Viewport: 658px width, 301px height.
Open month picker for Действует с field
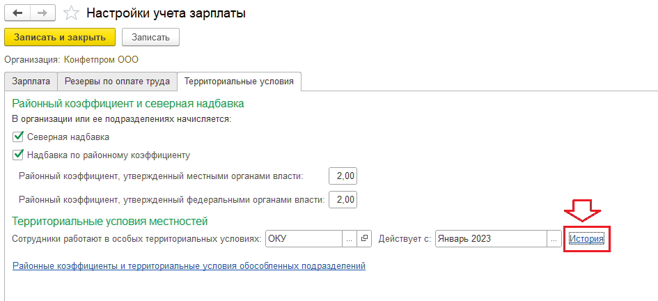coord(554,239)
